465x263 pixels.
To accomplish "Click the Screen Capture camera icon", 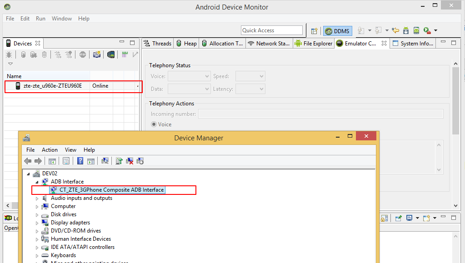I will point(97,55).
